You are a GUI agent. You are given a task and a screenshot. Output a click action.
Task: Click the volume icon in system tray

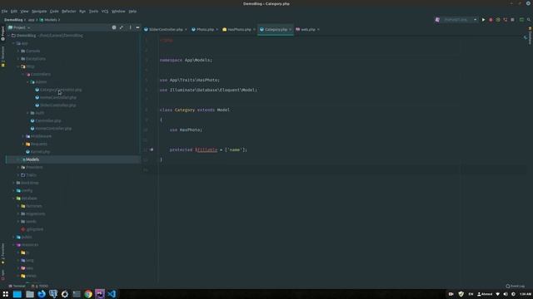pos(506,294)
